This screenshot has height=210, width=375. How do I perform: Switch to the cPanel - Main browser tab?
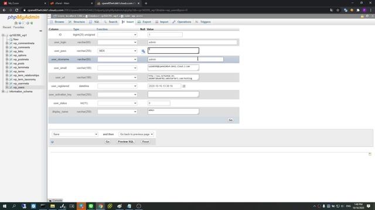coord(71,3)
